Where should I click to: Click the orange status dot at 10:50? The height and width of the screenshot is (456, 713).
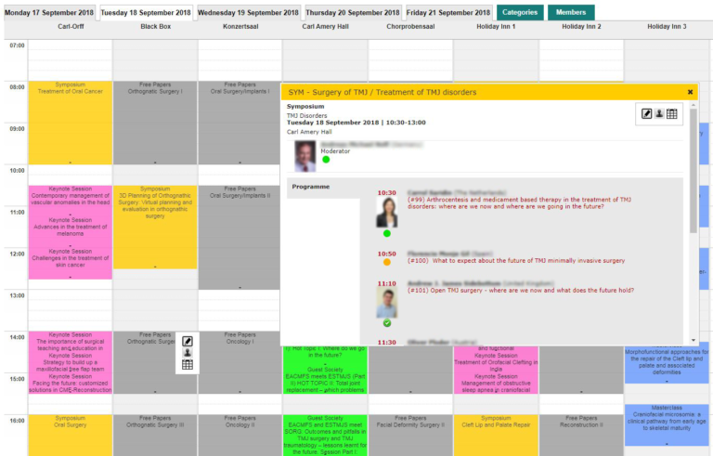[386, 262]
